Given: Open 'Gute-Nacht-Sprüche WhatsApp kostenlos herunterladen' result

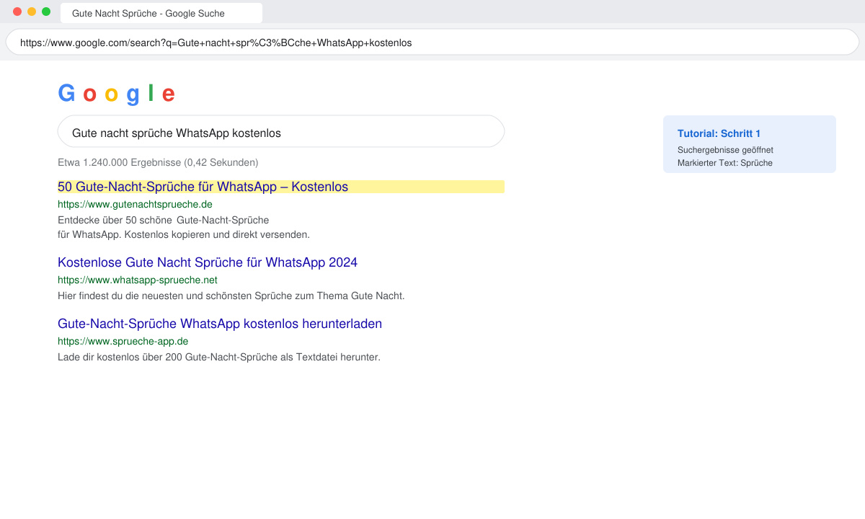Looking at the screenshot, I should pyautogui.click(x=220, y=324).
